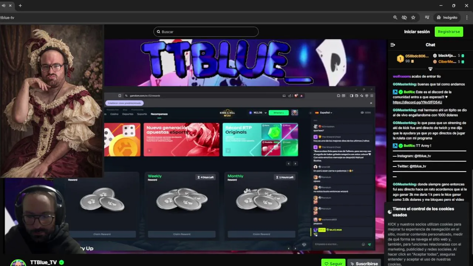Viewport: 473px width, 266px height.
Task: Click Claim Reward under Monthly
Action: click(261, 234)
